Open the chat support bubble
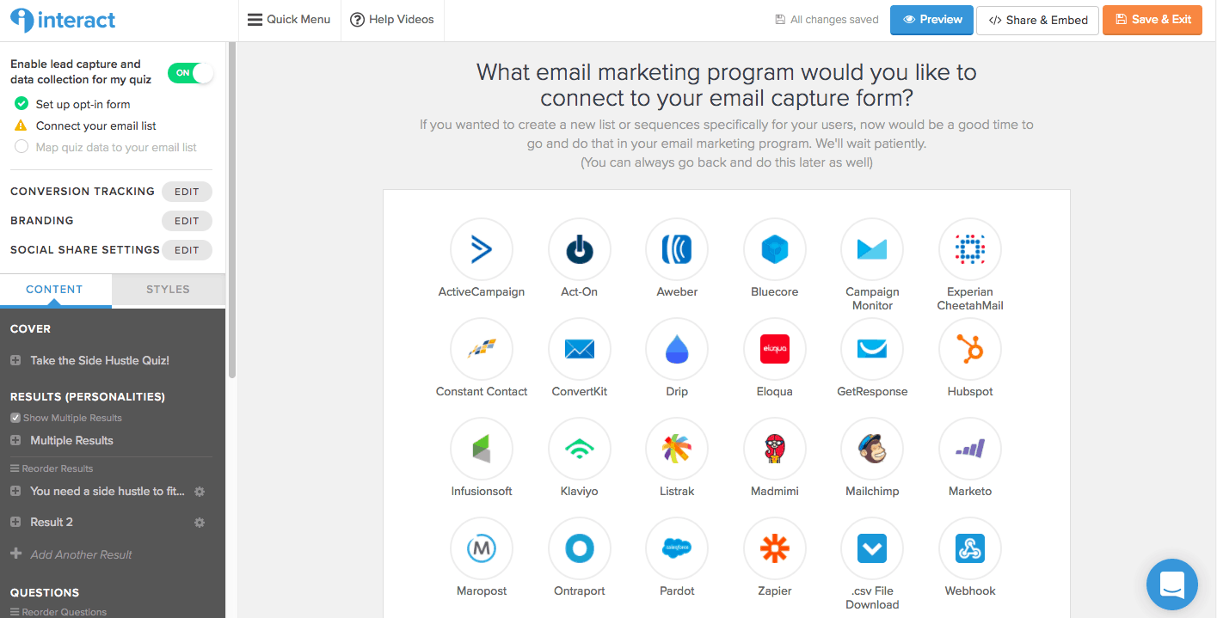1217x618 pixels. 1171,584
